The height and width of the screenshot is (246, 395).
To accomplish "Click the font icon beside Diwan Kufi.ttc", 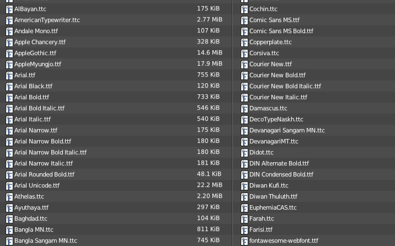I will pyautogui.click(x=244, y=186).
